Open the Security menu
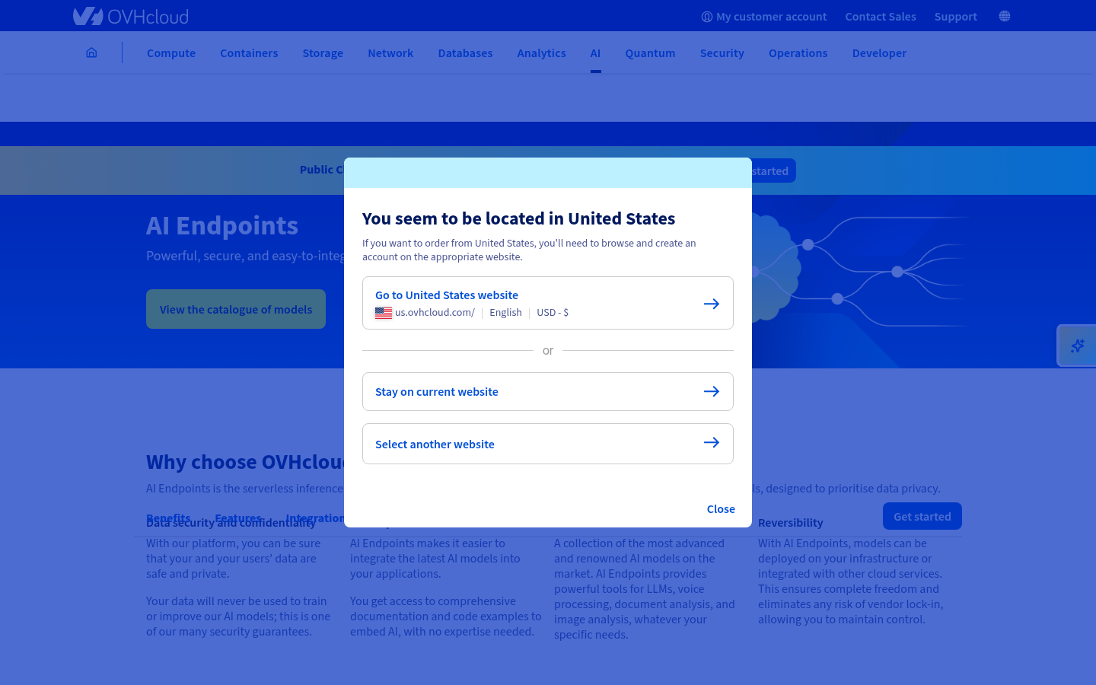Image resolution: width=1096 pixels, height=685 pixels. (722, 53)
